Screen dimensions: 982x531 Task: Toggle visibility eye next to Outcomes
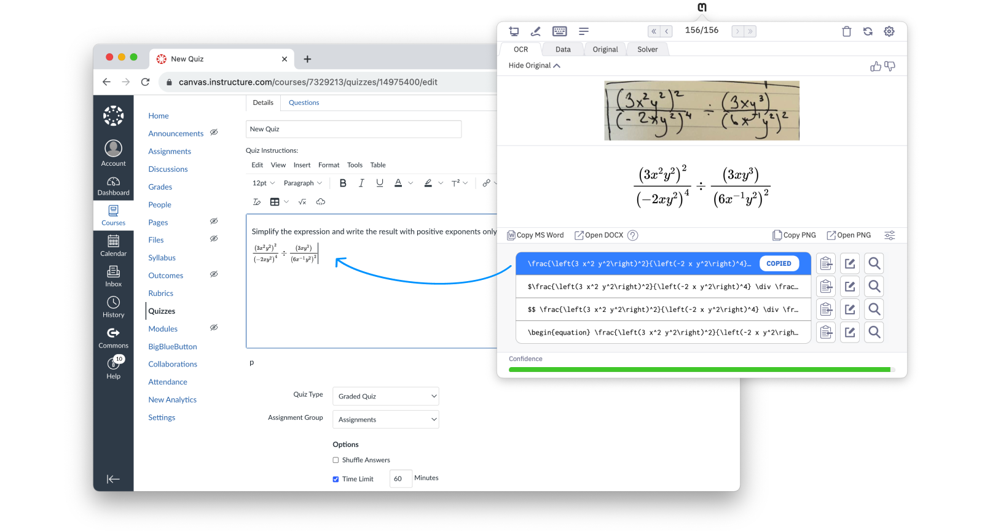click(x=214, y=274)
